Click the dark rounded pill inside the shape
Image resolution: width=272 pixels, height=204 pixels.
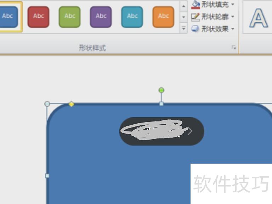click(162, 131)
